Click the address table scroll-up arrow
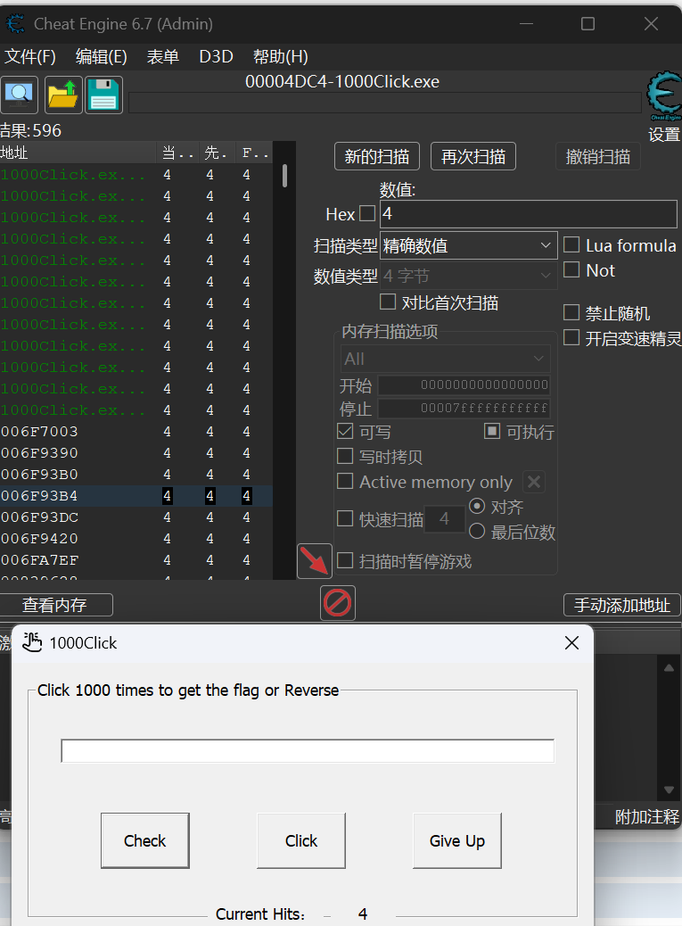The height and width of the screenshot is (926, 682). [669, 667]
